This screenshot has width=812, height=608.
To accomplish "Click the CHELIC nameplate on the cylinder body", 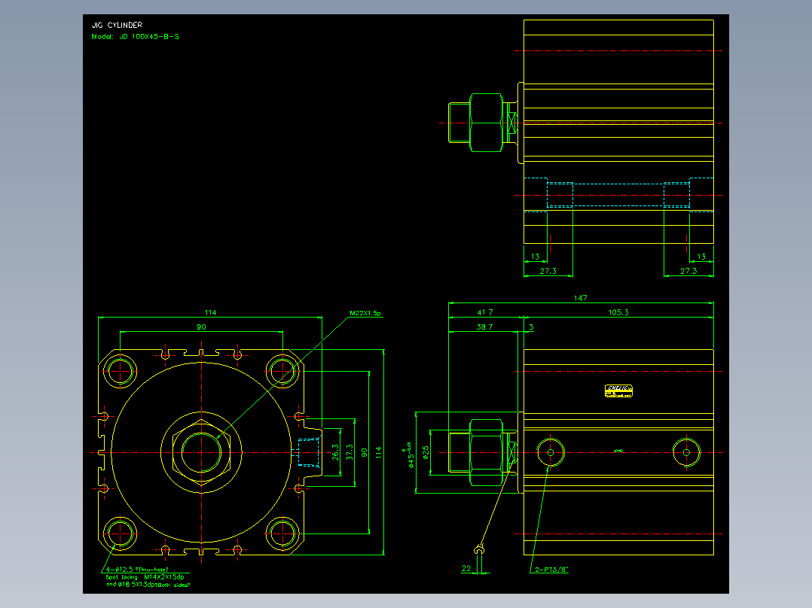I will [x=618, y=391].
